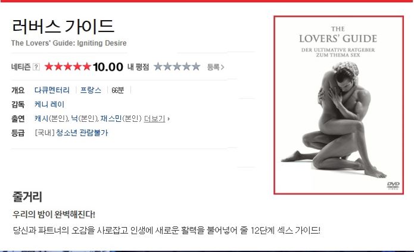Set my rating to the fifth gray star
414x252 pixels.
coord(196,67)
